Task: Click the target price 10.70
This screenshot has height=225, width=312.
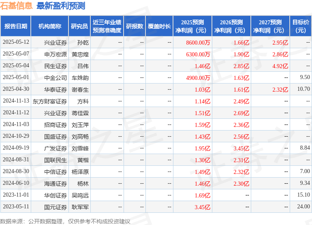Action: coord(303,89)
